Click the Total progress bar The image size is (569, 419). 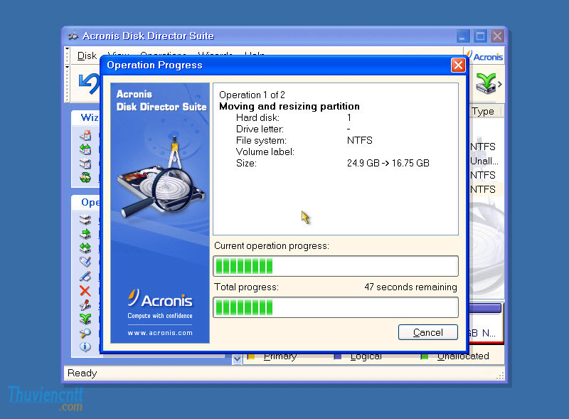point(336,307)
